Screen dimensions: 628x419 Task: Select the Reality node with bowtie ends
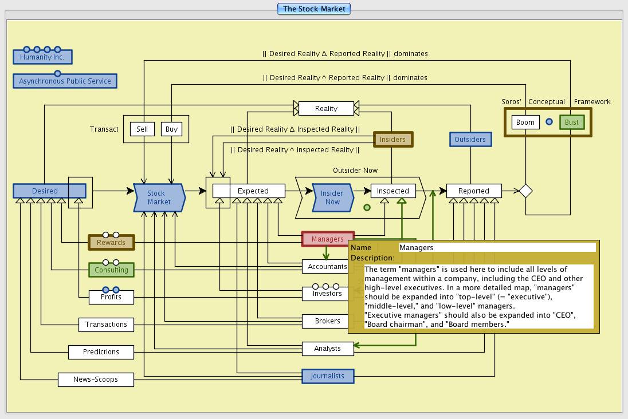pos(326,108)
